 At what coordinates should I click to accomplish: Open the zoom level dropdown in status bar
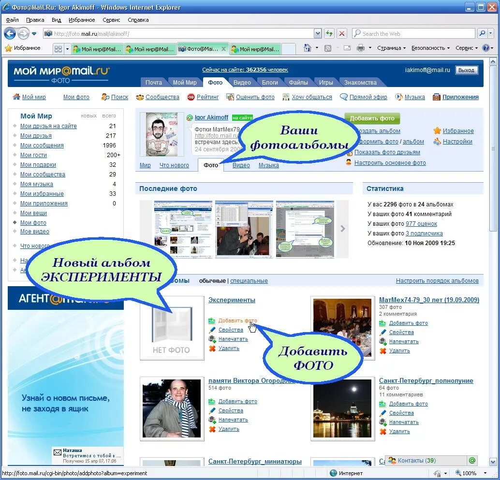(x=485, y=473)
